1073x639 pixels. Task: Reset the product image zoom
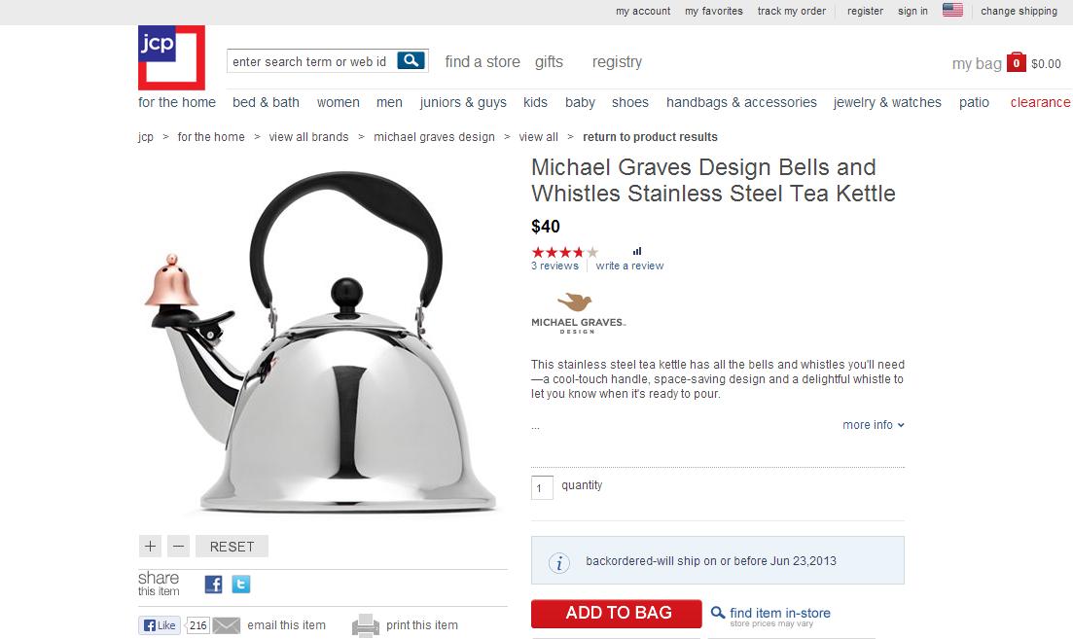(x=232, y=546)
